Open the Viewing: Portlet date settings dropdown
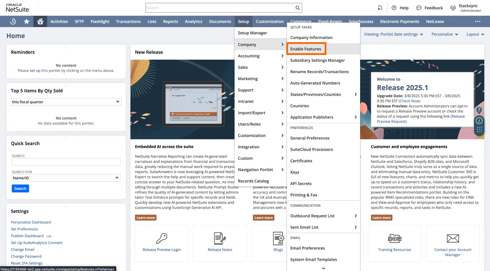 coord(394,34)
